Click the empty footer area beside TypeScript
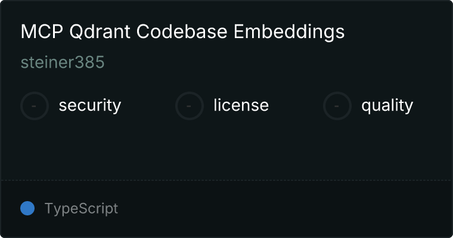 point(284,208)
